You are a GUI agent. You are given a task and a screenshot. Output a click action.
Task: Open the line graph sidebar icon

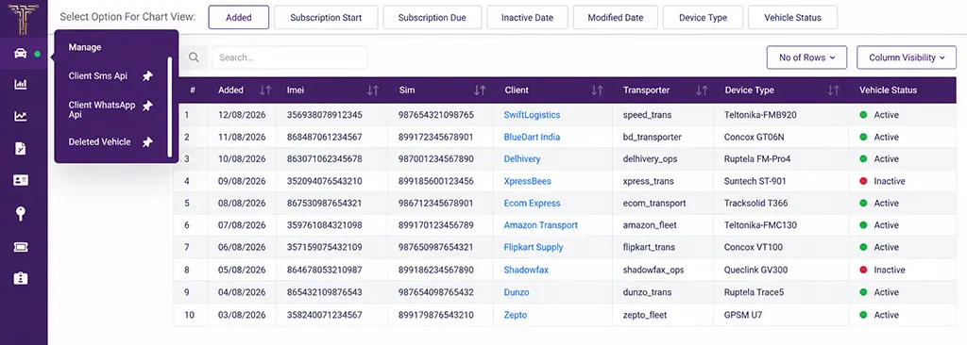click(21, 116)
